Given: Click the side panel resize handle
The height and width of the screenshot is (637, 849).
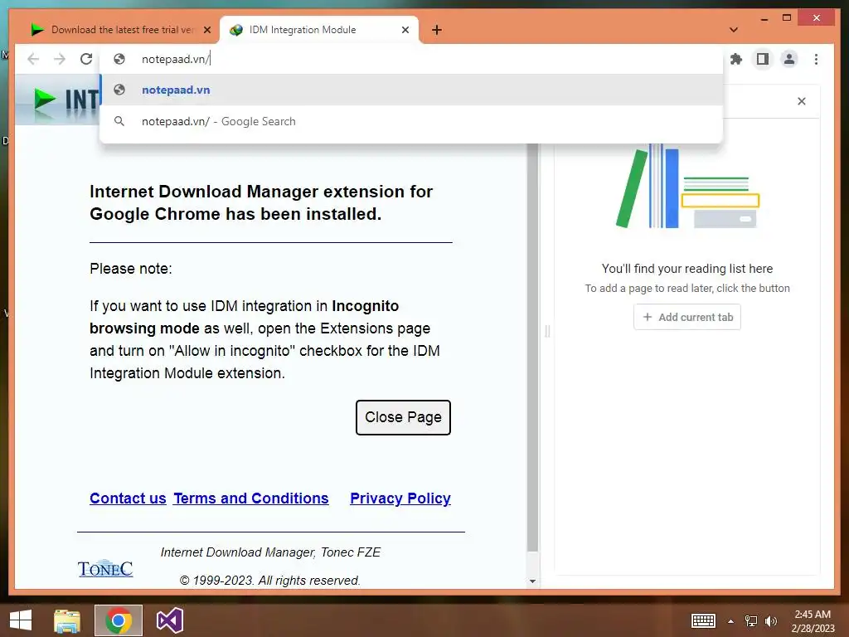Looking at the screenshot, I should (547, 331).
